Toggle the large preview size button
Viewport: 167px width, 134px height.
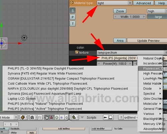157,17
